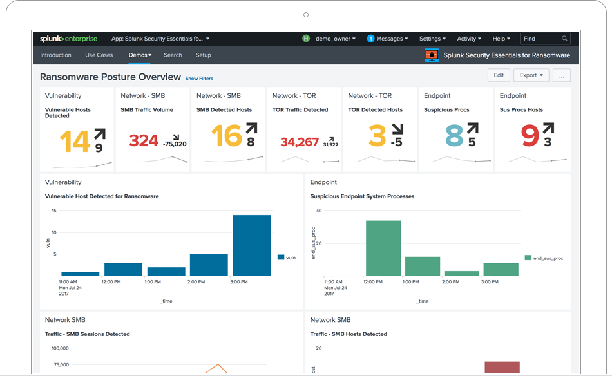The image size is (612, 376).
Task: Click the red bar in SMB Hosts chart
Action: tap(502, 368)
